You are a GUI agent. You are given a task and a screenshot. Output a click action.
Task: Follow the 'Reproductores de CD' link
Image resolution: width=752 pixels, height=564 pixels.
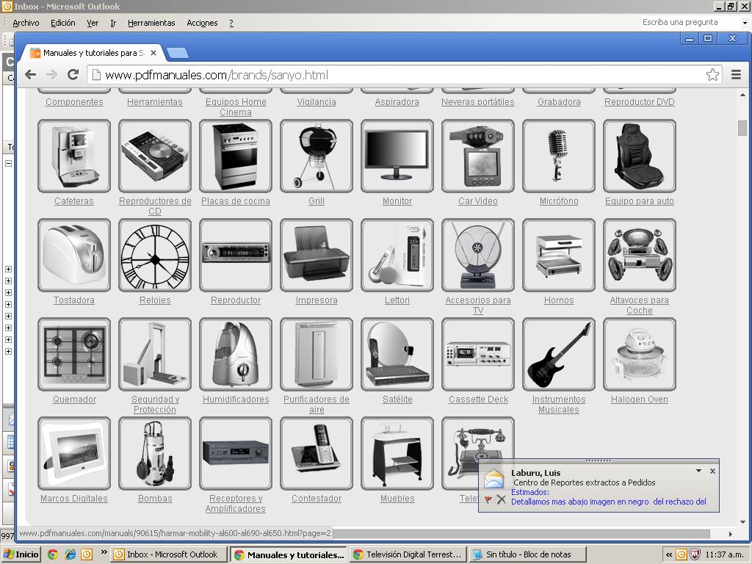point(155,206)
